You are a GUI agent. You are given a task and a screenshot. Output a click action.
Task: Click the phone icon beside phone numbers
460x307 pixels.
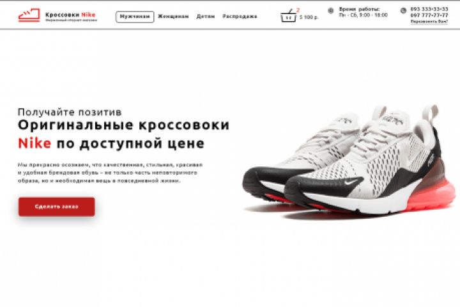(x=403, y=11)
